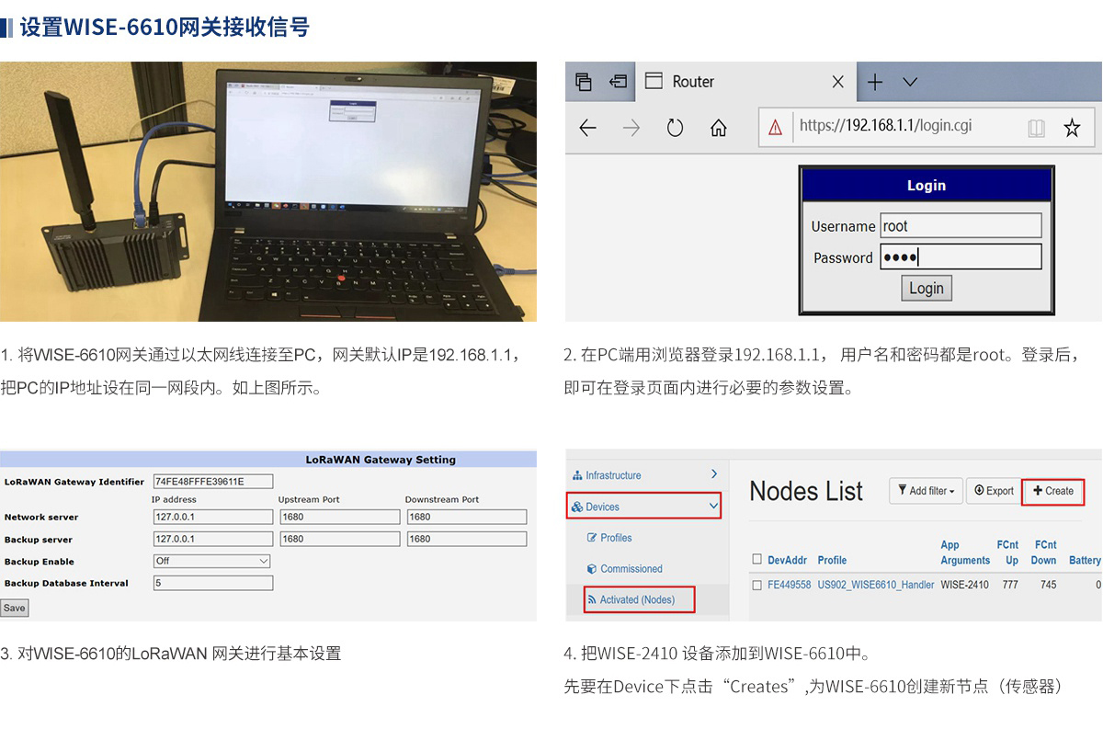
Task: Click the filter funnel icon
Action: click(x=902, y=491)
